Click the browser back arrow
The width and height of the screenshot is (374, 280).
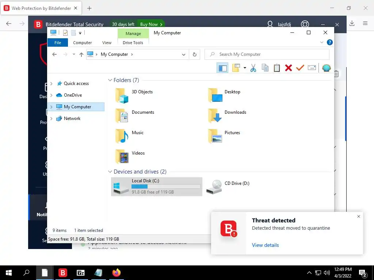pos(9,24)
